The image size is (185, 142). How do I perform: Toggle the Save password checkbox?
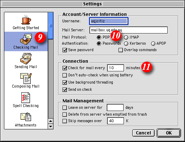pyautogui.click(x=65, y=50)
